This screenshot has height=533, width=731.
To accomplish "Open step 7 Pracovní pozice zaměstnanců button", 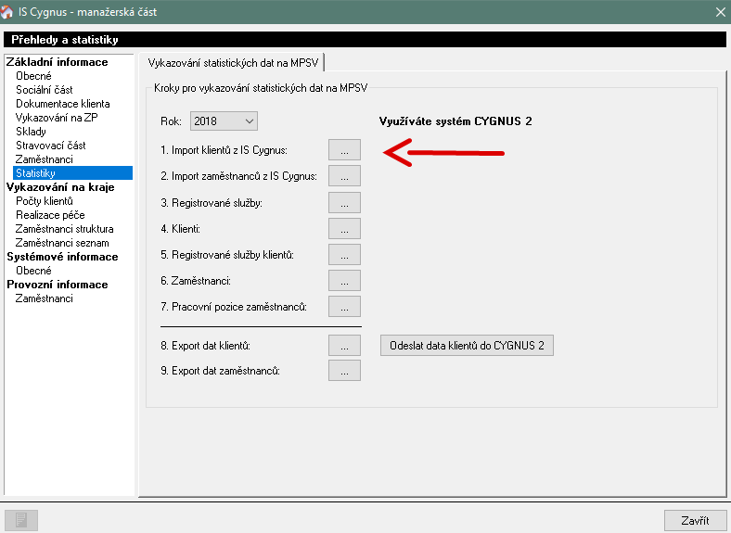I will [x=344, y=307].
